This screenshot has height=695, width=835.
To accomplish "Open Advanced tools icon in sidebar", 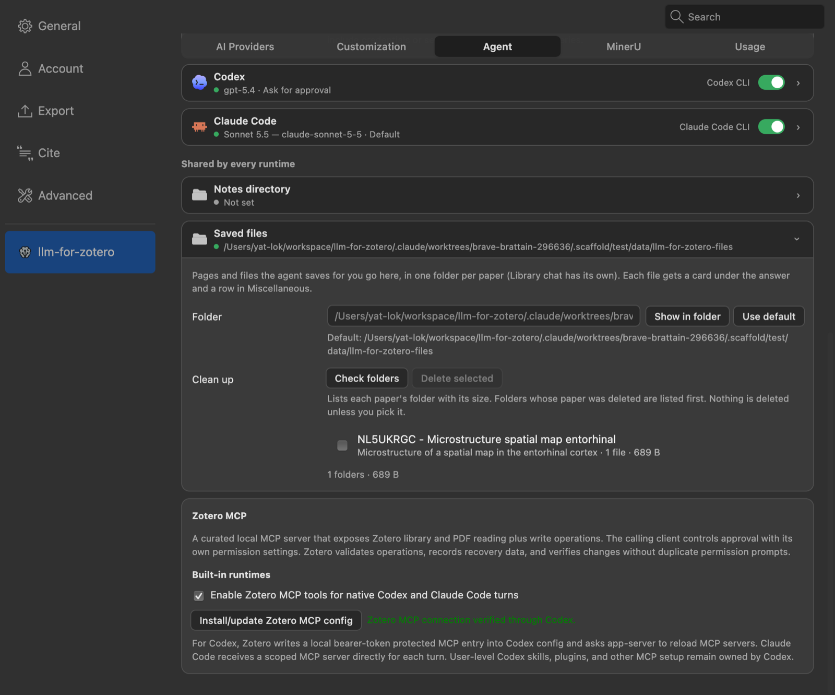I will pos(25,195).
